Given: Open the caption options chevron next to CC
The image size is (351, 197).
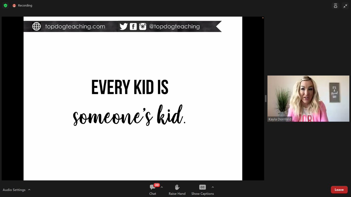Looking at the screenshot, I should click(213, 187).
